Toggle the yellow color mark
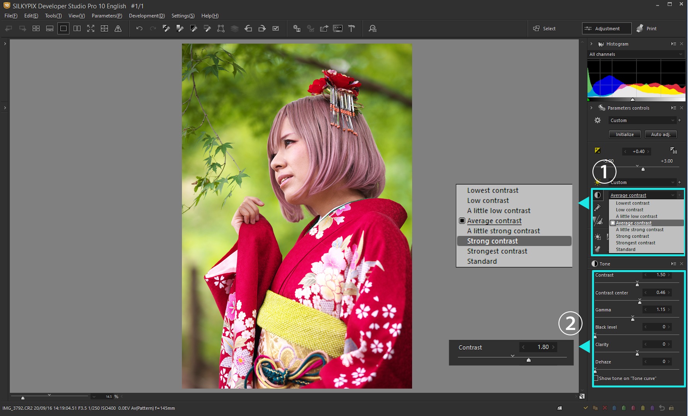This screenshot has height=416, width=689. (x=643, y=408)
